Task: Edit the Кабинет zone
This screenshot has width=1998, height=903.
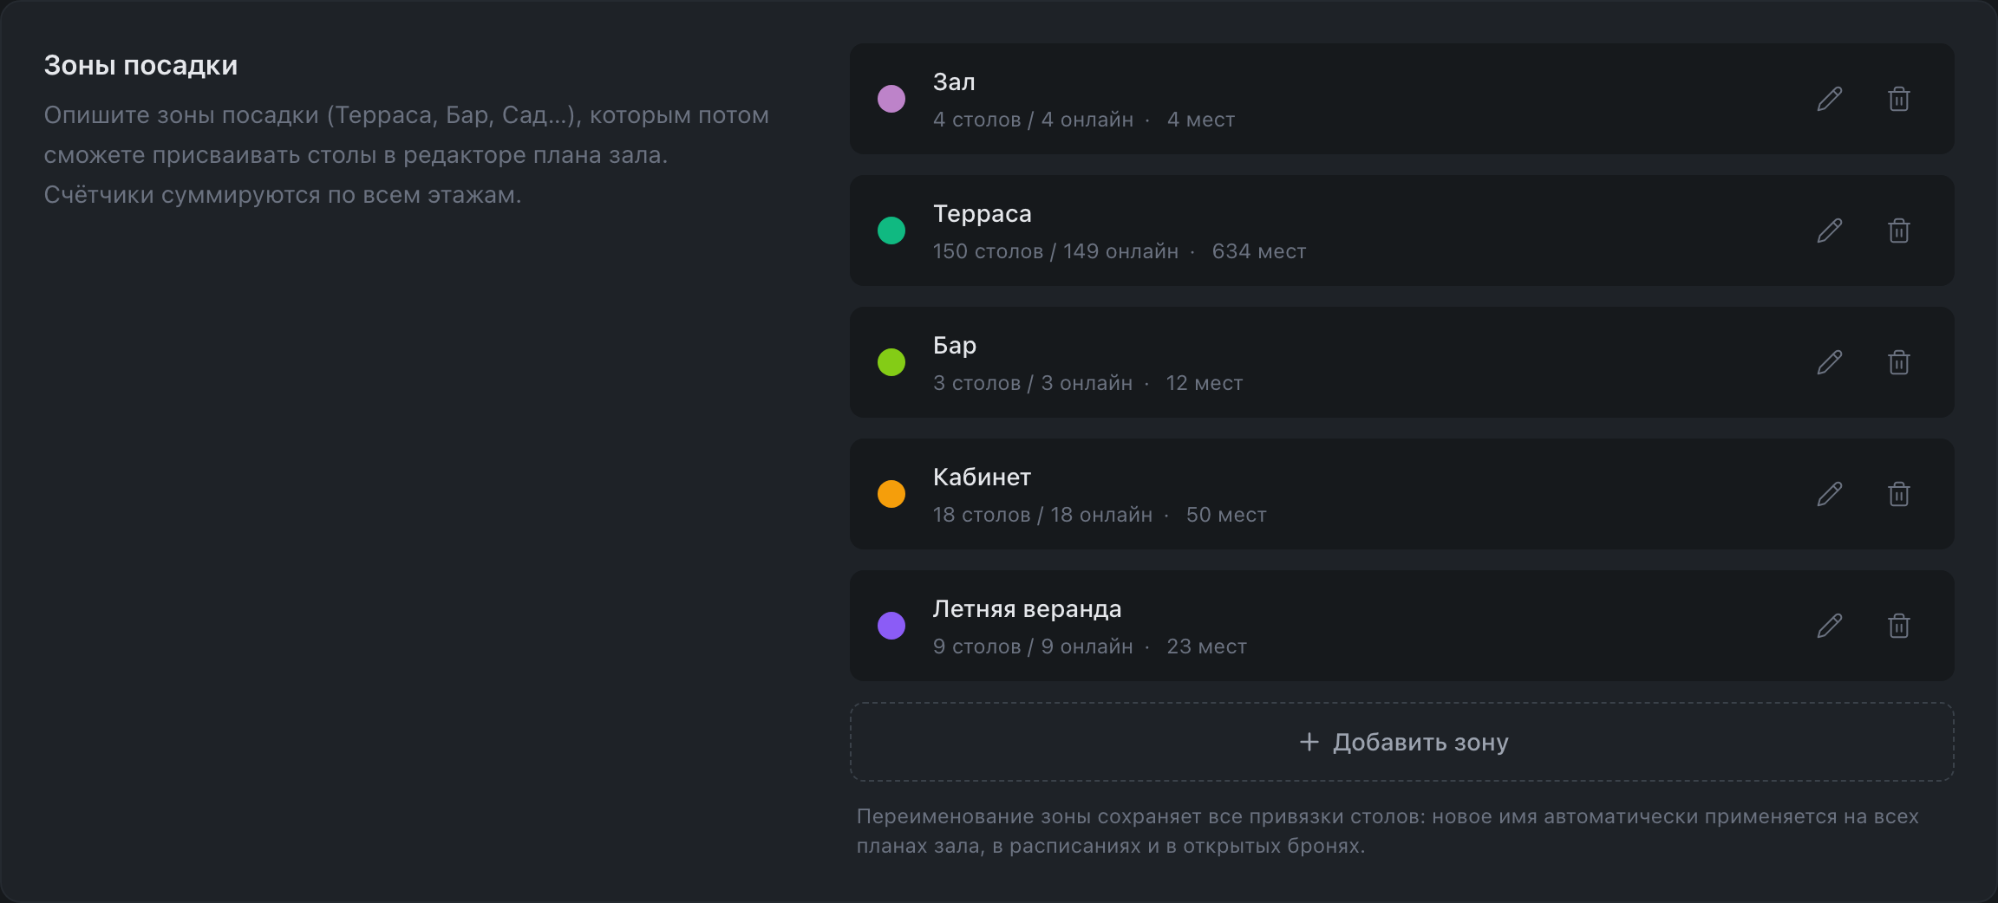Action: click(1830, 494)
